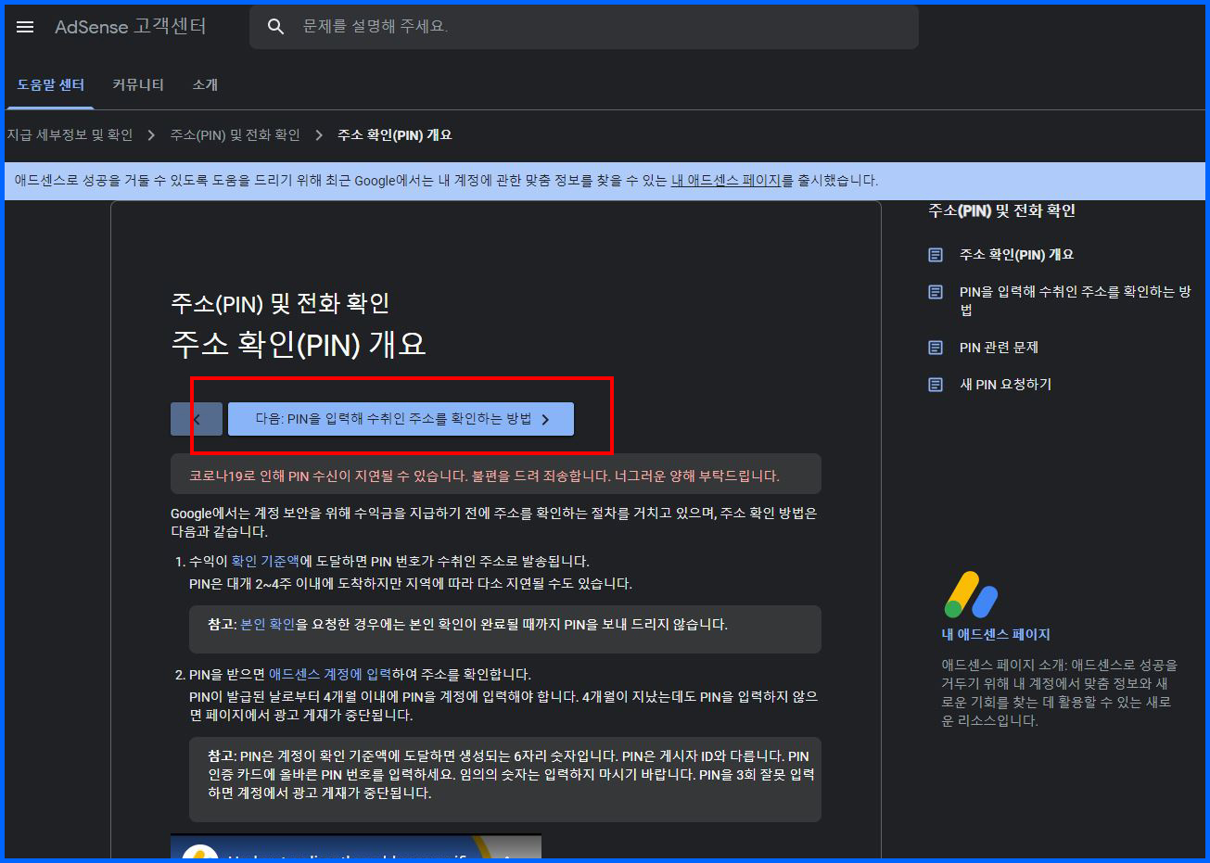Click the 코로나19 PIN delay notice text

(484, 476)
